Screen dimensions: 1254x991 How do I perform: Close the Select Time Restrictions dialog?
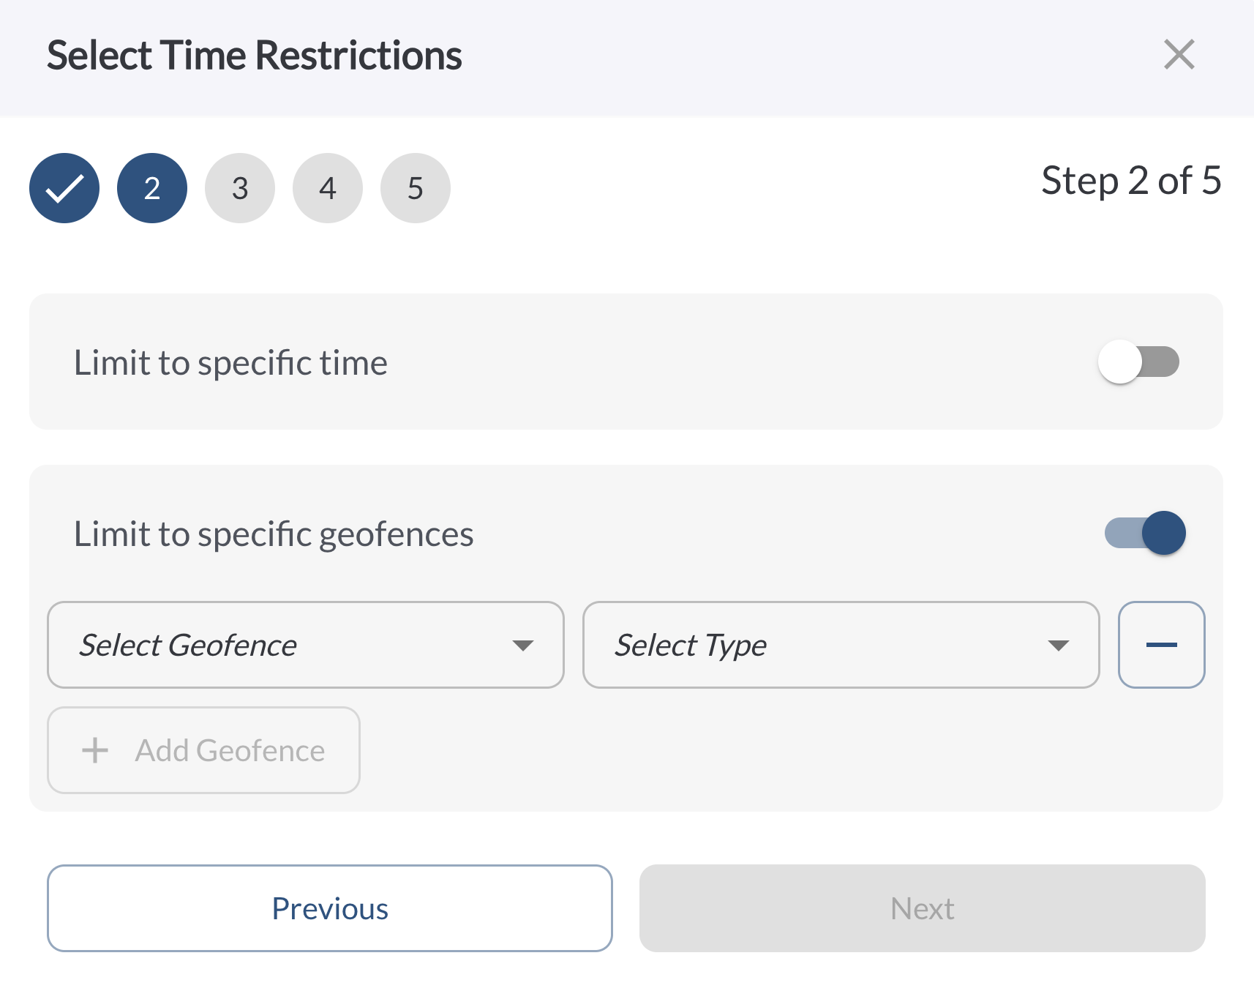(x=1179, y=55)
